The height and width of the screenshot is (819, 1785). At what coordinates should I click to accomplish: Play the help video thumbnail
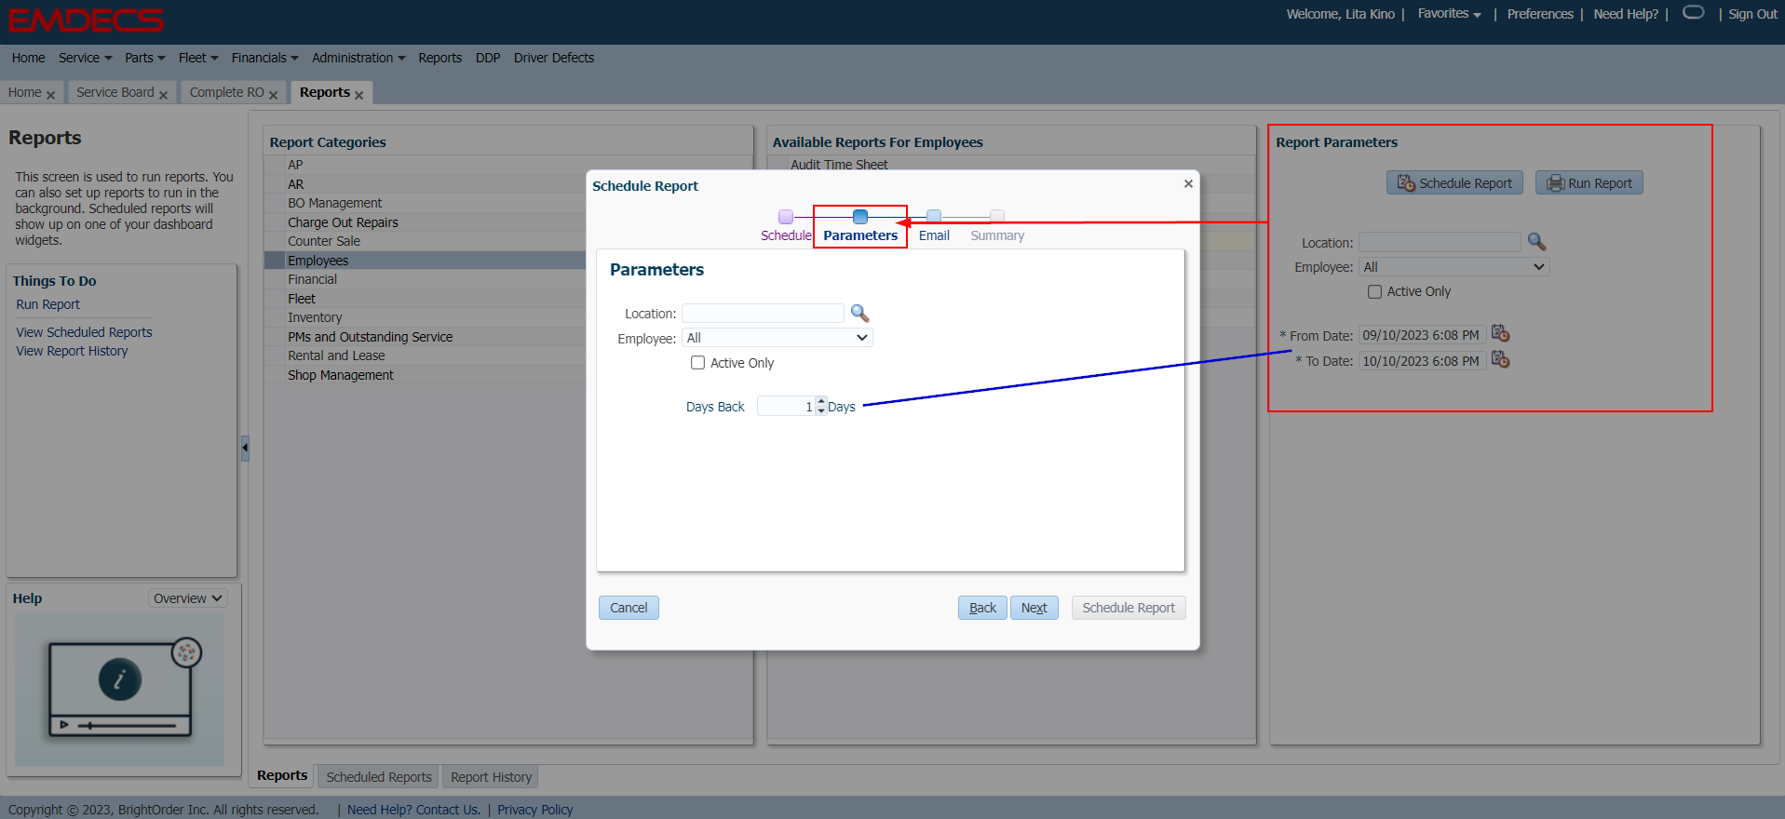(x=120, y=681)
